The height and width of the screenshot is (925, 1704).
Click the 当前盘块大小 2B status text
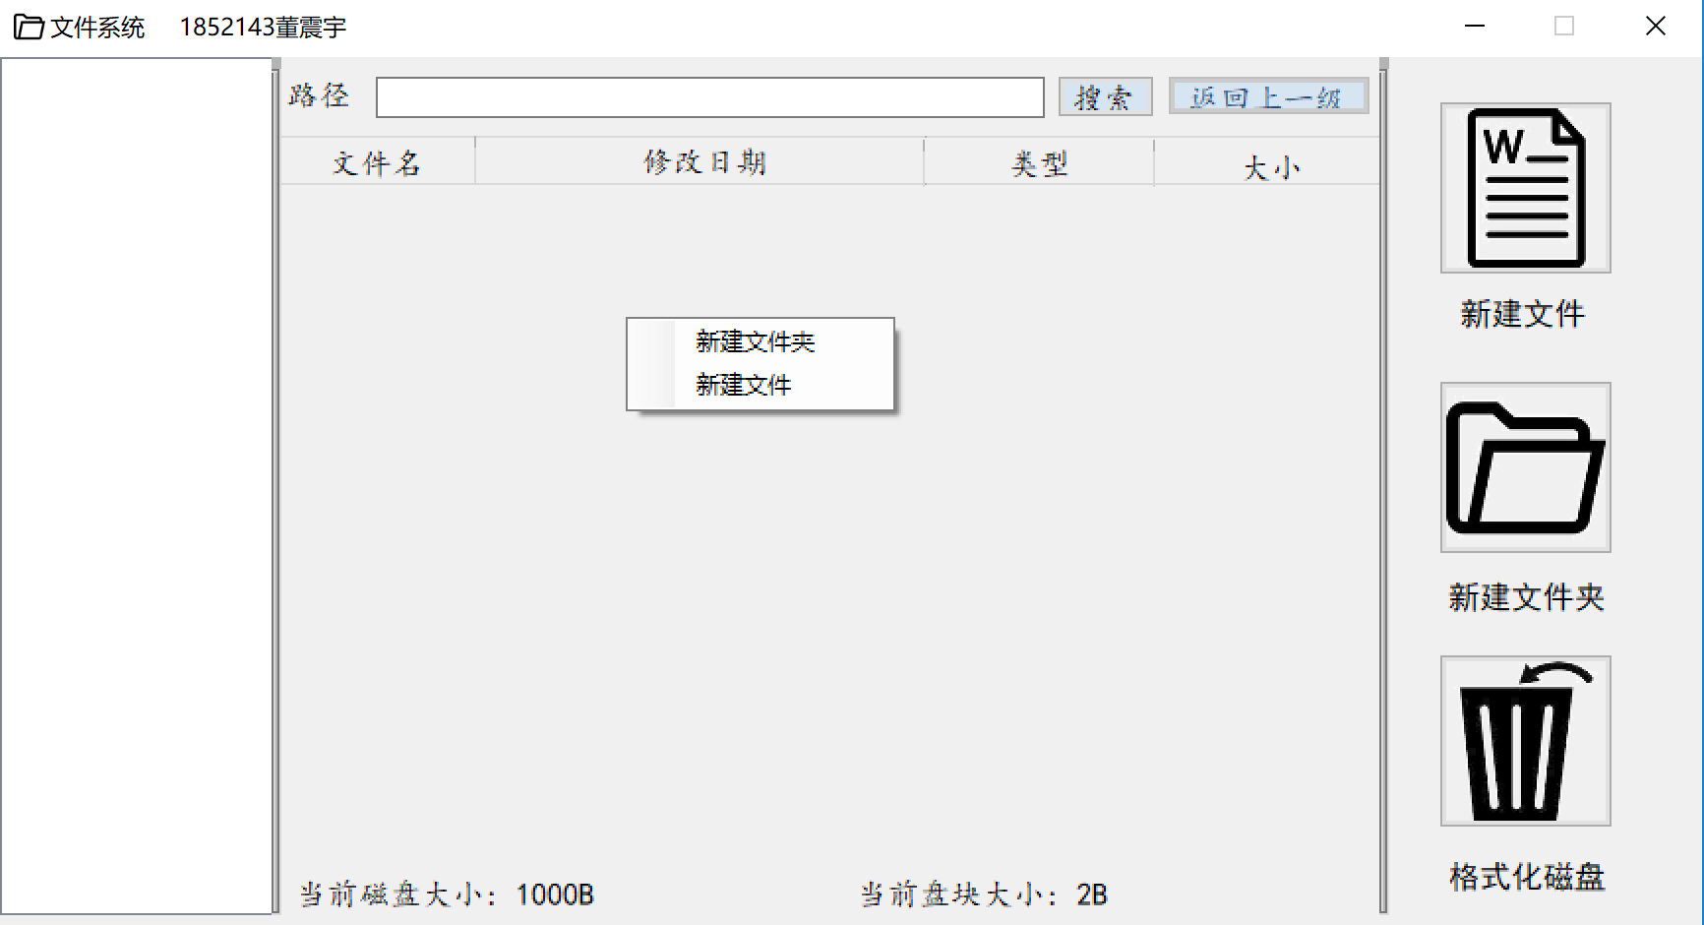coord(981,894)
